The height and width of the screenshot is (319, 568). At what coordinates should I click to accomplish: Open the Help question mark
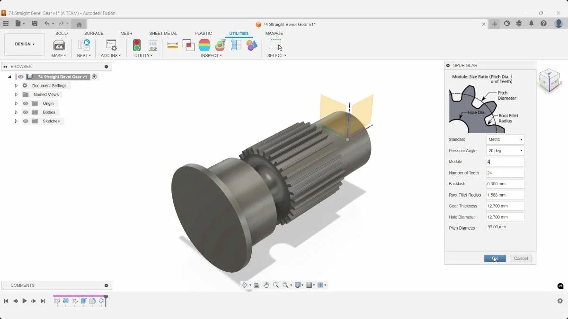click(543, 24)
